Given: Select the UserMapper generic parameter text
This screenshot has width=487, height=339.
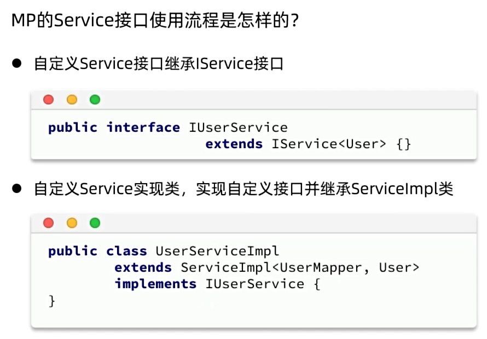Looking at the screenshot, I should (321, 268).
